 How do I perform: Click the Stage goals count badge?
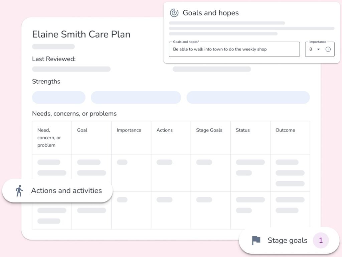point(321,240)
